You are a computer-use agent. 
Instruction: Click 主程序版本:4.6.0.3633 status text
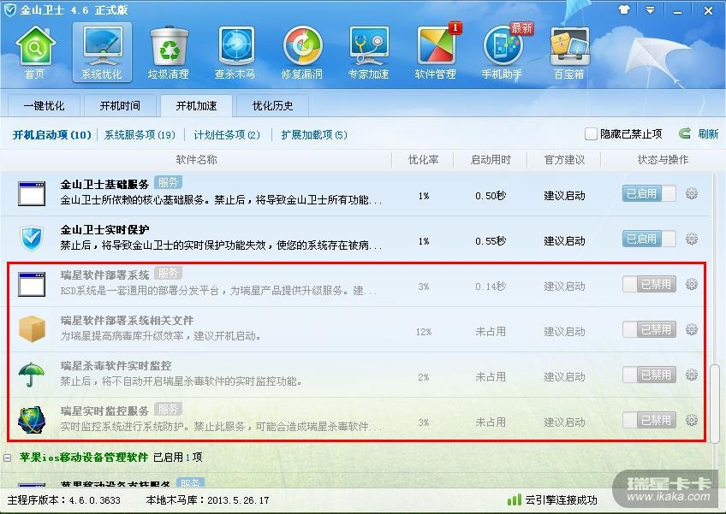click(64, 500)
